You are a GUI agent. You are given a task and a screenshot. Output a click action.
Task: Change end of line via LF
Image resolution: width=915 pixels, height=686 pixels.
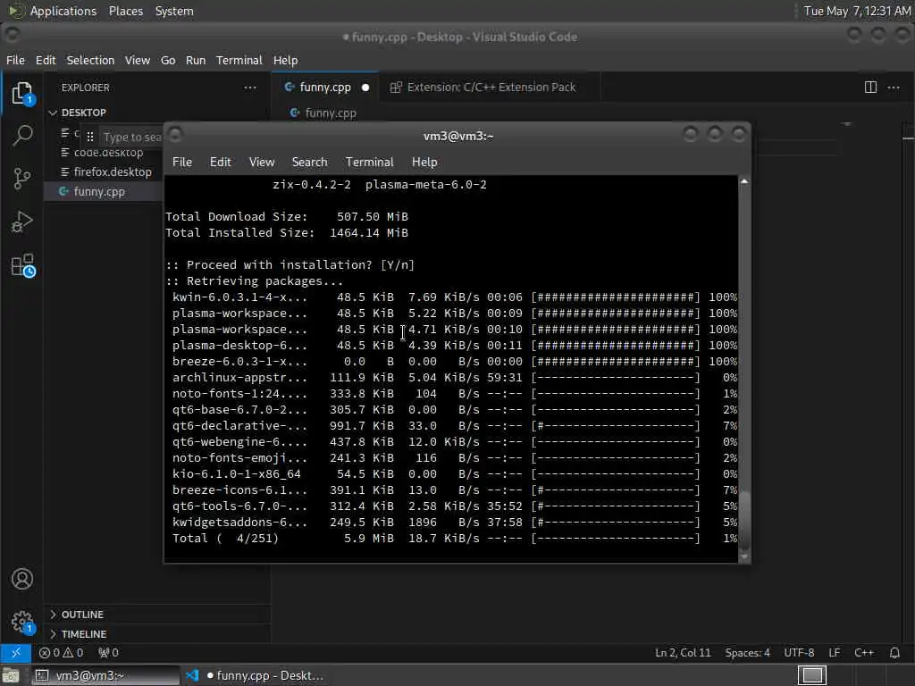click(x=835, y=653)
